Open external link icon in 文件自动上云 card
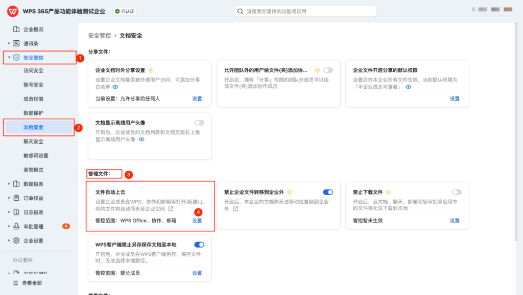Screen dimensions: 523x295 point(171,209)
